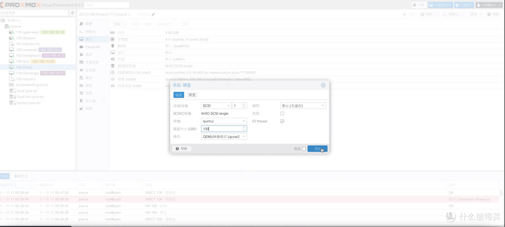Screen dimensions: 505x227
Task: Click the create CT button with cube icon
Action: [x=464, y=5]
